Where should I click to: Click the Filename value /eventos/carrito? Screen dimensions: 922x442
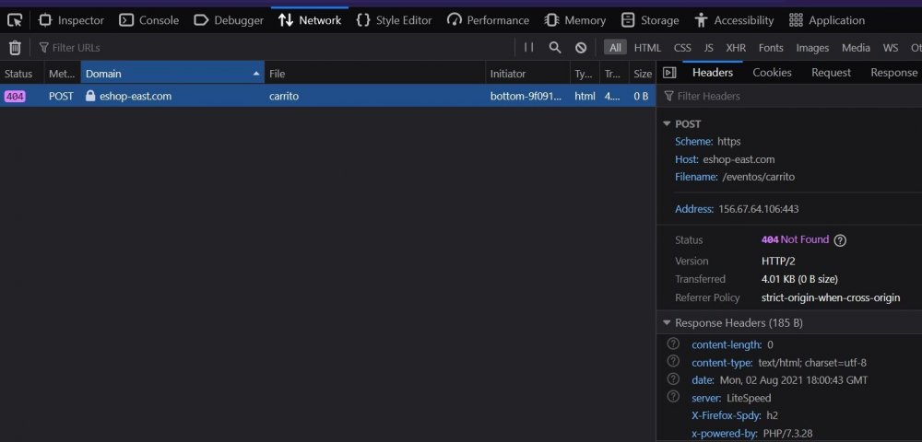coord(759,177)
